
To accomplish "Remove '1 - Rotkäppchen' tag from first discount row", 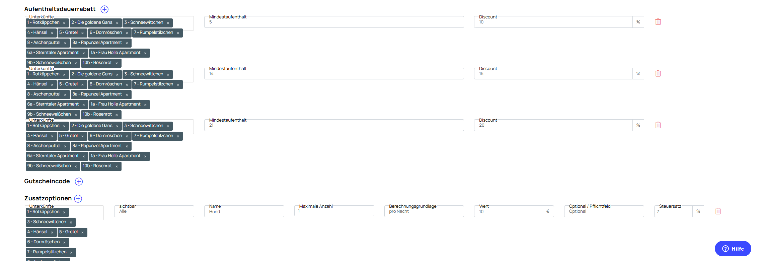I will (x=64, y=23).
